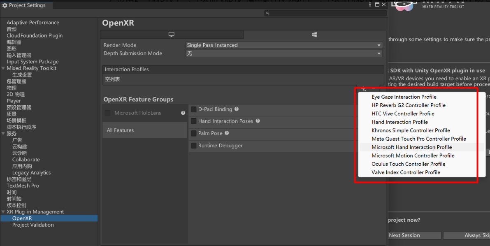Choose HTC Vive Controller Profile

[403, 114]
